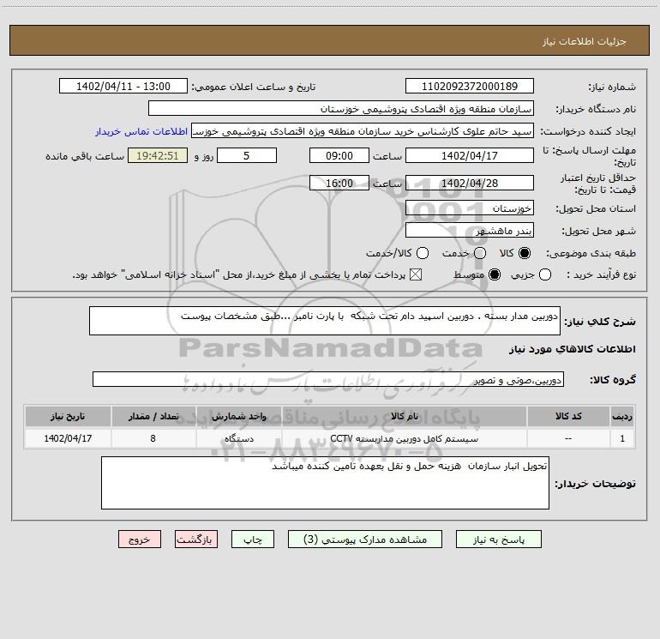Open مشاهده مدارک پیوستی (3) button
Viewport: 660px width, 639px height.
click(x=365, y=540)
